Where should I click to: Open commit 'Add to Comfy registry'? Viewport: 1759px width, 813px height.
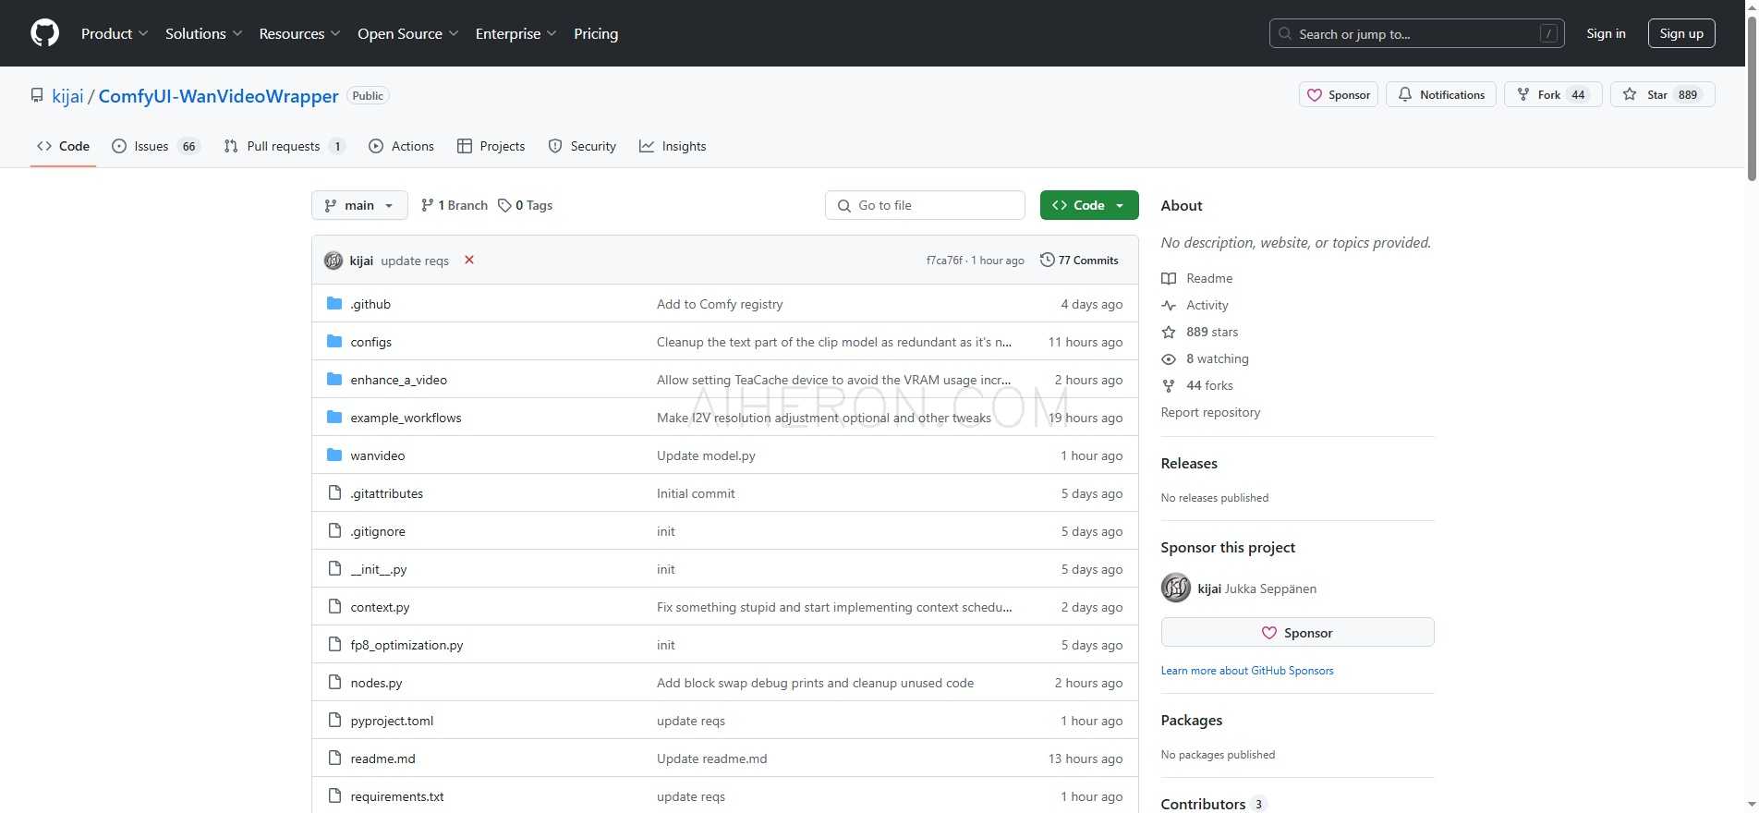[x=720, y=304]
